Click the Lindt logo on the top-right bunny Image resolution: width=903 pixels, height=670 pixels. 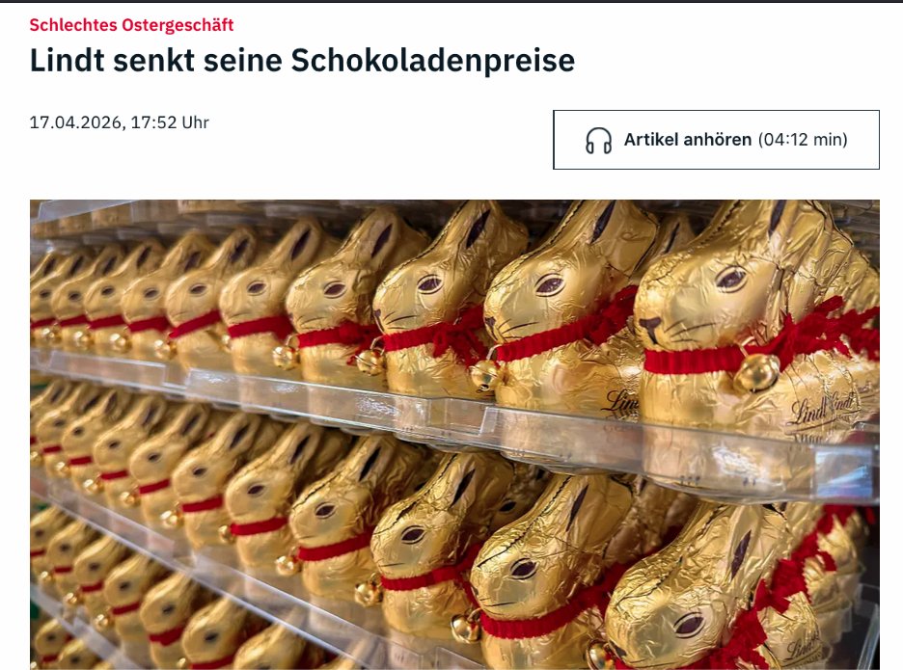824,408
